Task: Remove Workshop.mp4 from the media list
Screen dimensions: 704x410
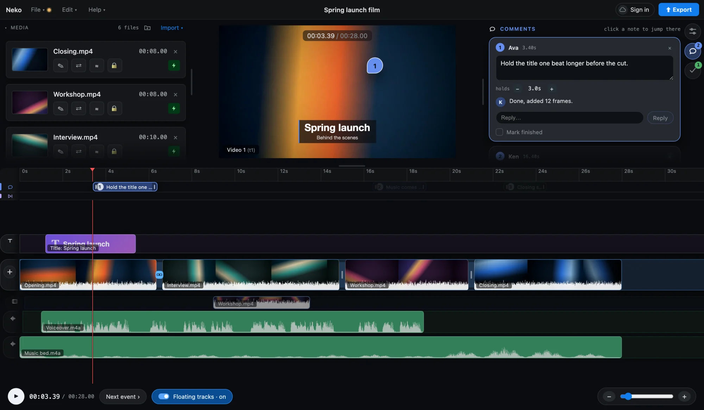Action: pyautogui.click(x=175, y=95)
